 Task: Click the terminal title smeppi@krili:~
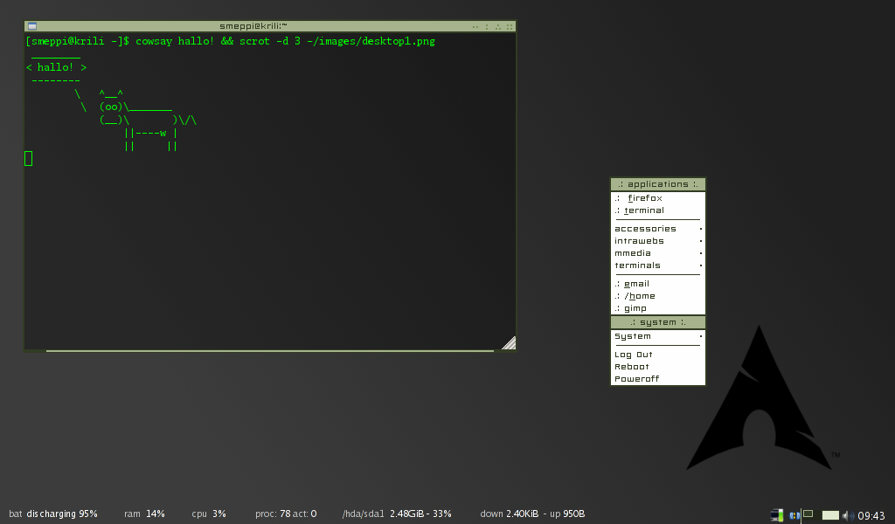tap(253, 25)
